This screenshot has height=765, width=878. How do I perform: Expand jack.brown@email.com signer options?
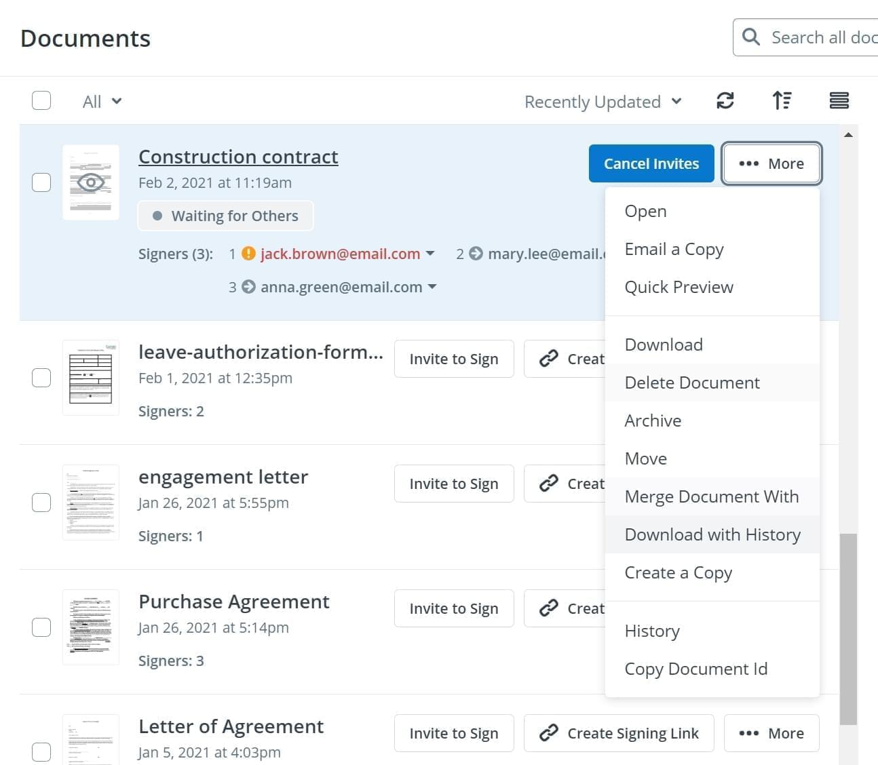point(430,254)
